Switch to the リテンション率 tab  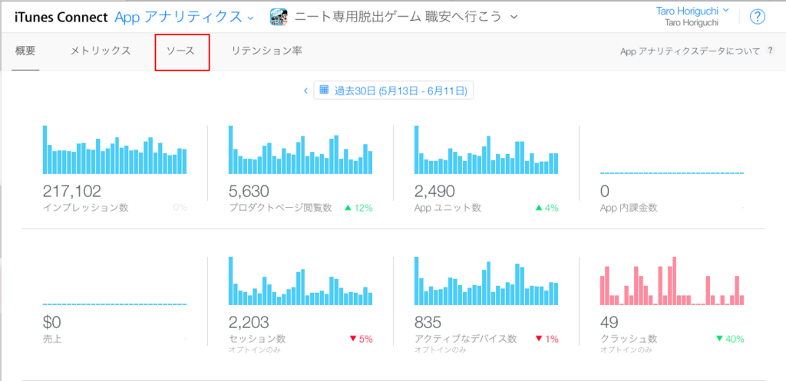[x=266, y=51]
